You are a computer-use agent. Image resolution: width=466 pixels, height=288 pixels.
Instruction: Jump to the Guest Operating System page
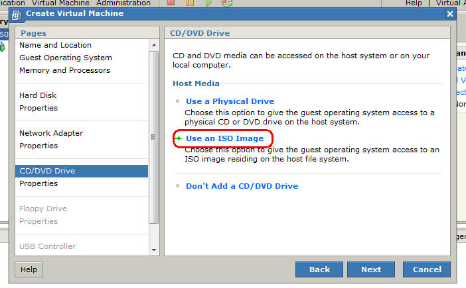pyautogui.click(x=65, y=58)
